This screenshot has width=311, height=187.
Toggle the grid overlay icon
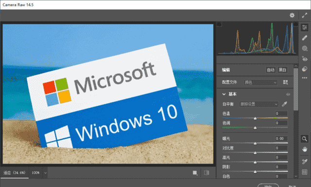305,172
